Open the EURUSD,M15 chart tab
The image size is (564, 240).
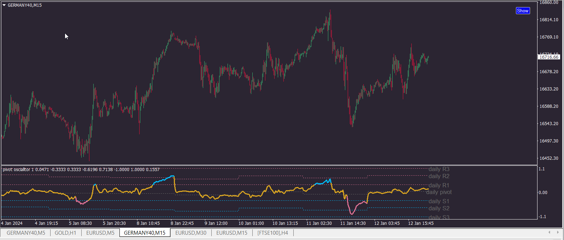pyautogui.click(x=232, y=233)
